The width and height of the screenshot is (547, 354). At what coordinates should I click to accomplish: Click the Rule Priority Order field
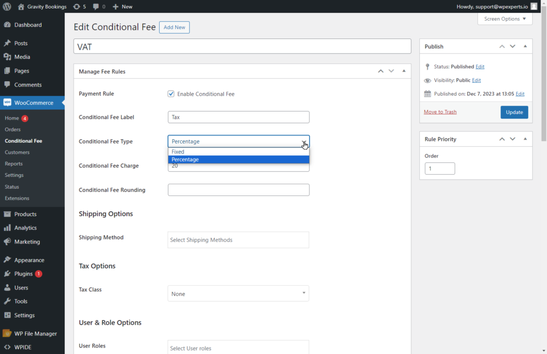tap(440, 168)
